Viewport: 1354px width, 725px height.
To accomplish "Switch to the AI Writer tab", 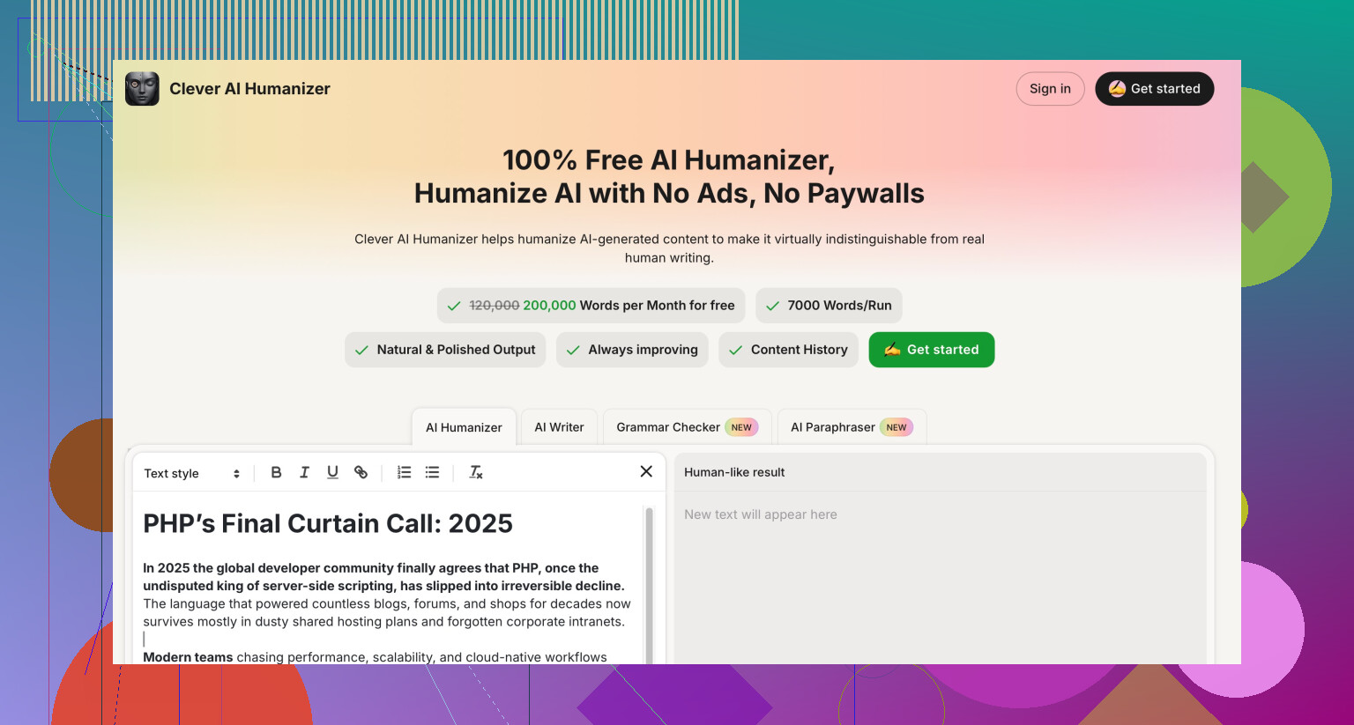I will point(559,427).
